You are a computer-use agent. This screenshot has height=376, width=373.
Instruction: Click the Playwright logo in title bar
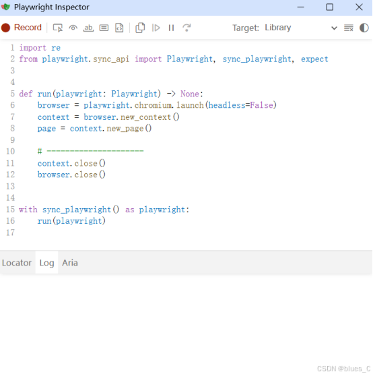coord(6,7)
